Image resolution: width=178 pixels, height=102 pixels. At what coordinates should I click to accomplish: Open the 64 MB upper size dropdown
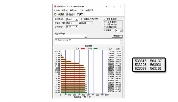pyautogui.click(x=92, y=23)
